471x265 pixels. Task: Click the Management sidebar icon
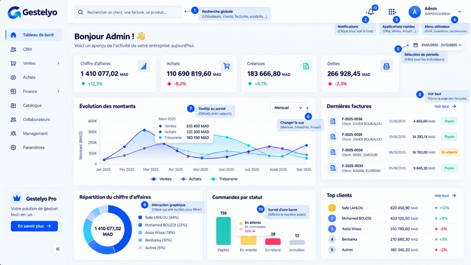[x=13, y=133]
